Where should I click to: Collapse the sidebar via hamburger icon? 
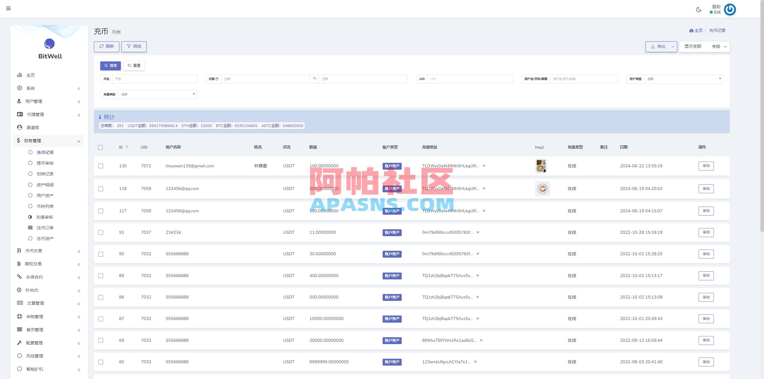[8, 8]
